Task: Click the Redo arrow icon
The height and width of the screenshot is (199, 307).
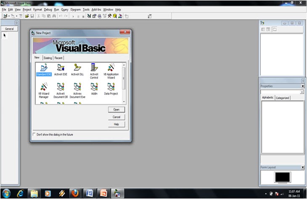Action: [66, 16]
